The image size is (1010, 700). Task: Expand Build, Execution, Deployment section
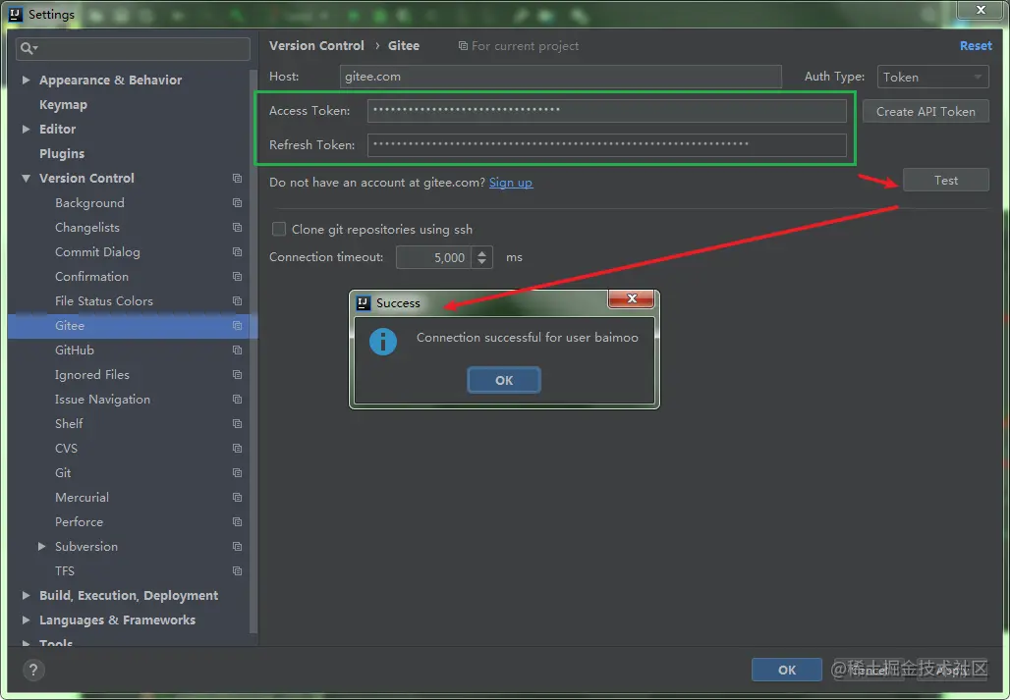pyautogui.click(x=26, y=595)
